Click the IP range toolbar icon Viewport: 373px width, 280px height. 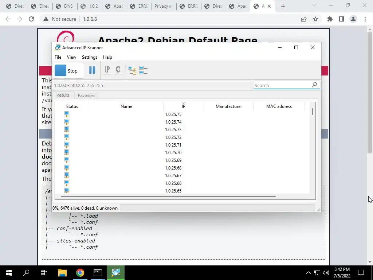(107, 70)
